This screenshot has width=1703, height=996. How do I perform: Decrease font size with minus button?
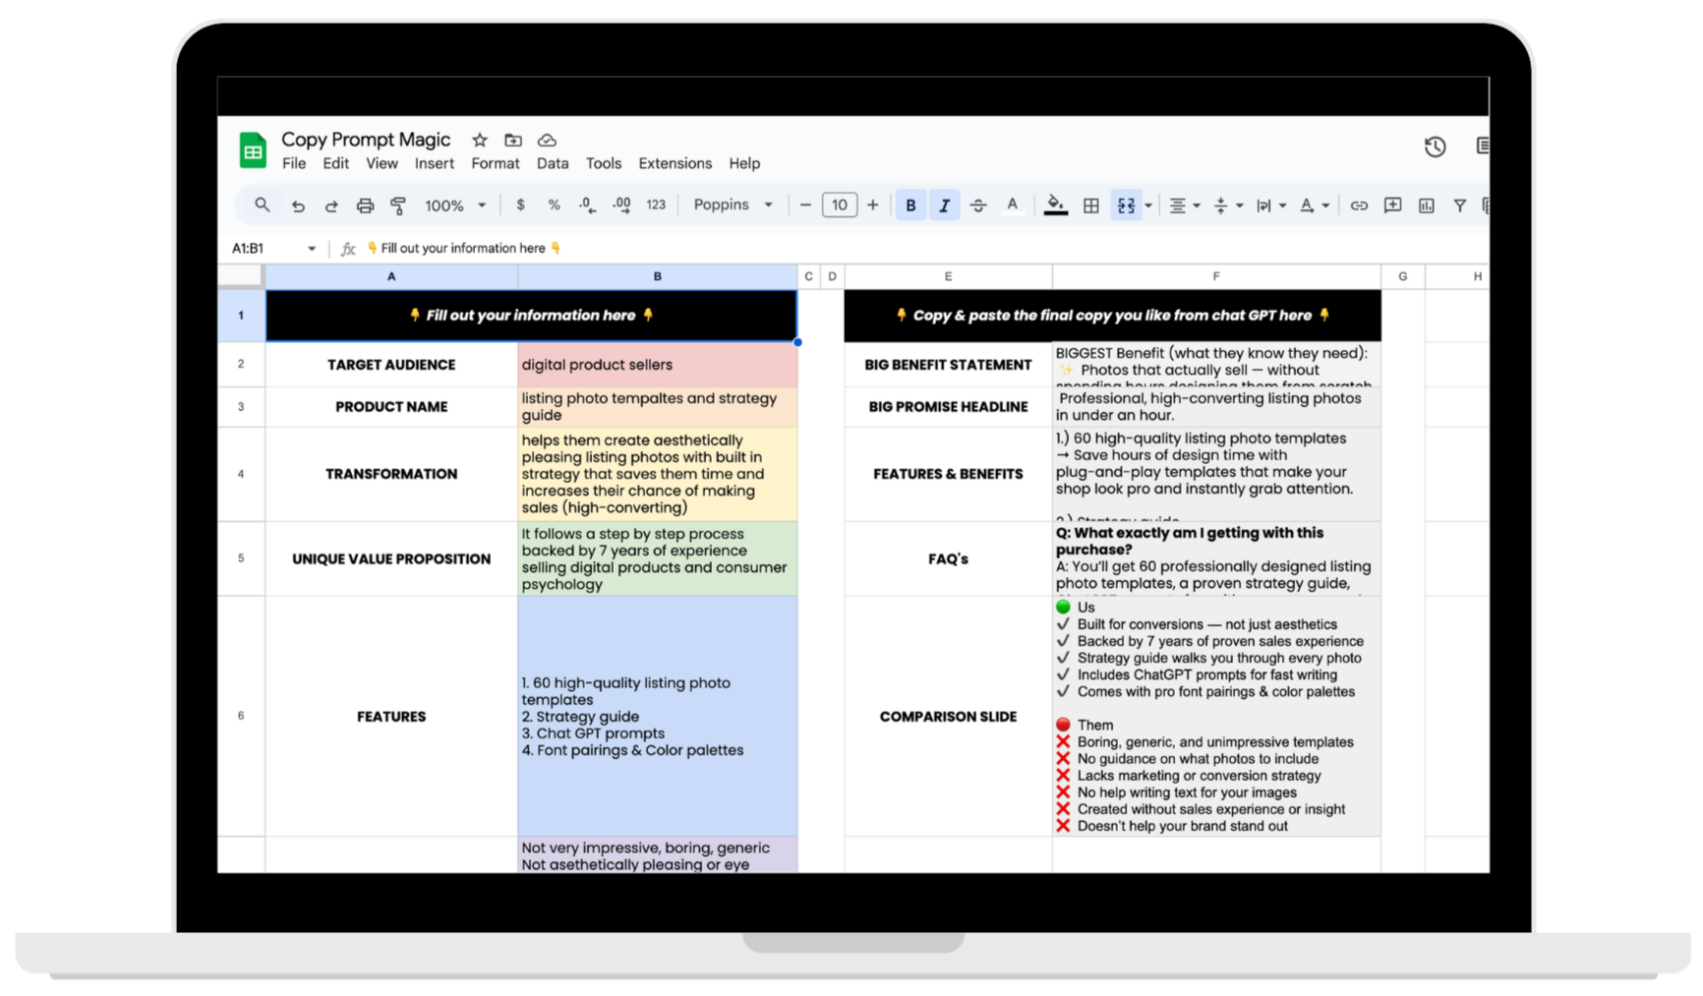805,205
